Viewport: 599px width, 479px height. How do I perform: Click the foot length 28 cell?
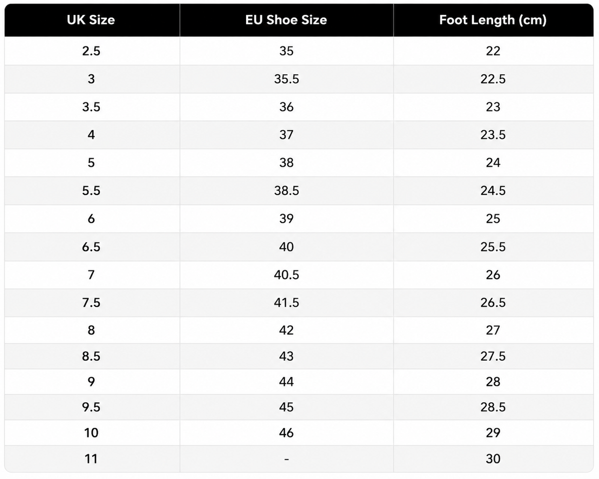tap(493, 382)
